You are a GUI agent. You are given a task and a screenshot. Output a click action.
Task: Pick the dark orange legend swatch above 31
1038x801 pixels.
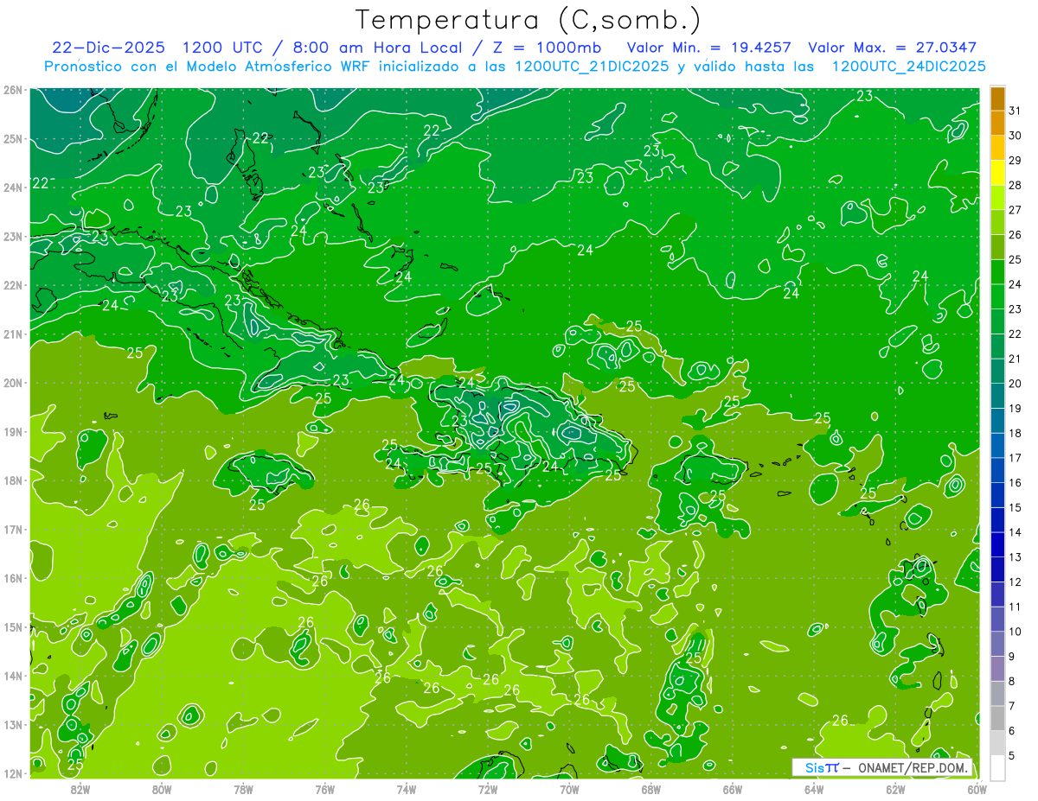pos(997,99)
